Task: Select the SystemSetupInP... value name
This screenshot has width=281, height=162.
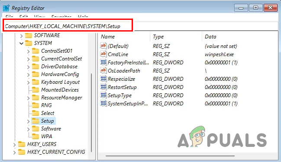Action: point(128,104)
